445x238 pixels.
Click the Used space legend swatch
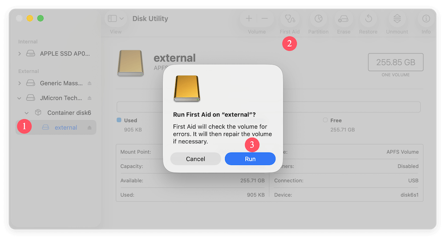click(x=119, y=120)
